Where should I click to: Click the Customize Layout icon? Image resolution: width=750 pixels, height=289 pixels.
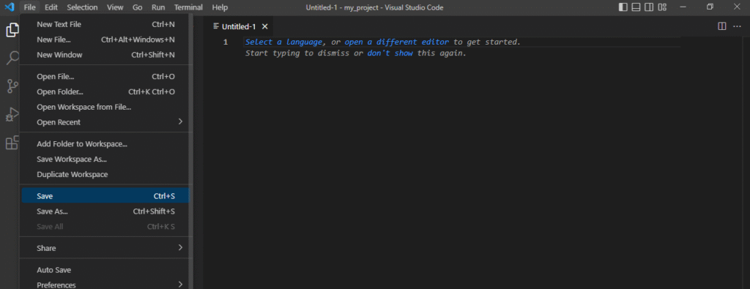(662, 7)
